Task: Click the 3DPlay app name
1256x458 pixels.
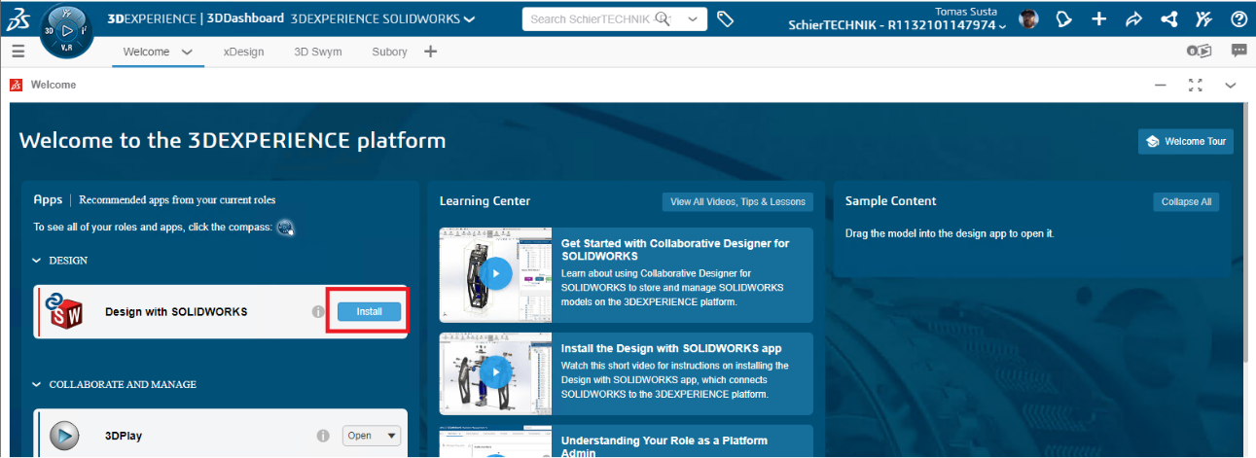Action: click(124, 436)
